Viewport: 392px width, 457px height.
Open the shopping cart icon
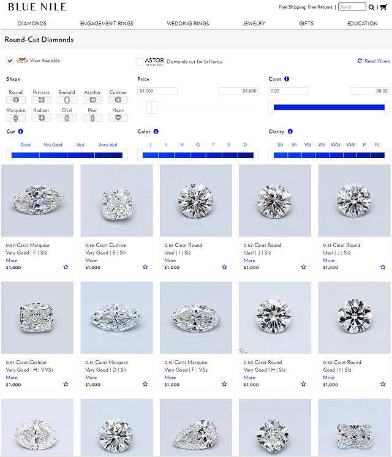pyautogui.click(x=383, y=7)
